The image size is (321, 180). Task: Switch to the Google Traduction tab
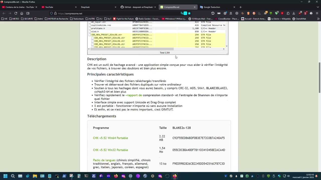click(217, 7)
